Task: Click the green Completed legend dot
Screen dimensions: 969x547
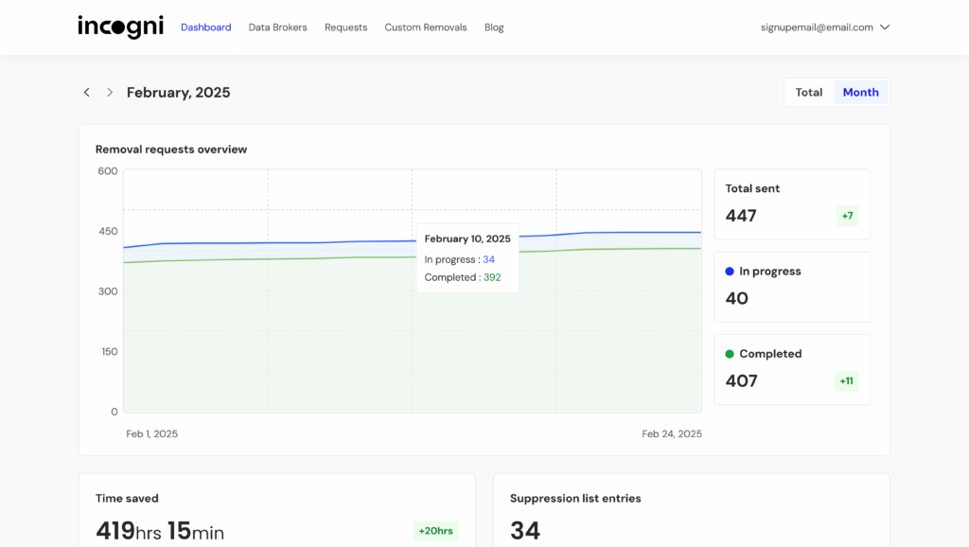Action: click(729, 353)
